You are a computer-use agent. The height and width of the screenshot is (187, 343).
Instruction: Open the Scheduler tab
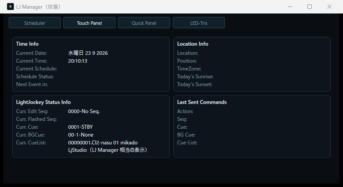[x=35, y=23]
